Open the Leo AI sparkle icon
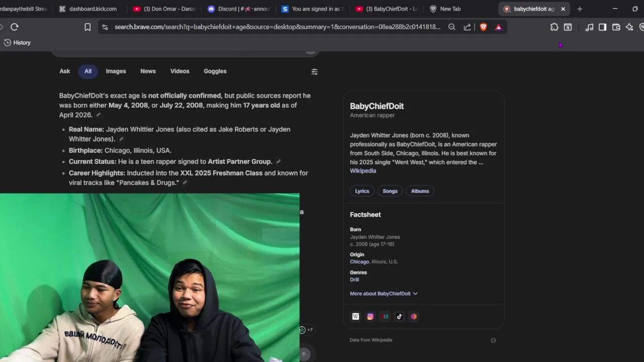644x362 pixels. pos(629,27)
